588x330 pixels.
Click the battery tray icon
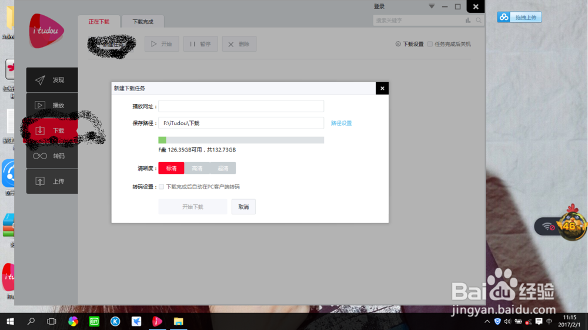tap(518, 321)
